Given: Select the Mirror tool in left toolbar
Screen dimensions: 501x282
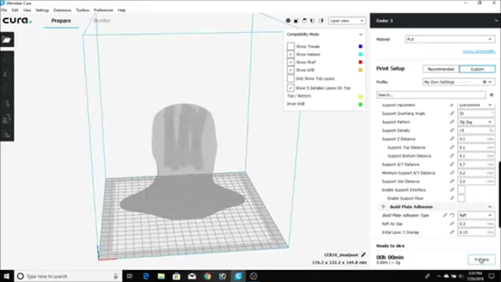Looking at the screenshot, I should (6, 104).
